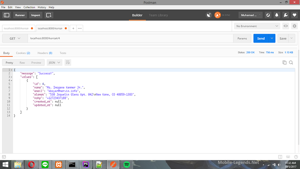This screenshot has width=300, height=169.
Task: Open Windows Start menu
Action: tap(5, 164)
